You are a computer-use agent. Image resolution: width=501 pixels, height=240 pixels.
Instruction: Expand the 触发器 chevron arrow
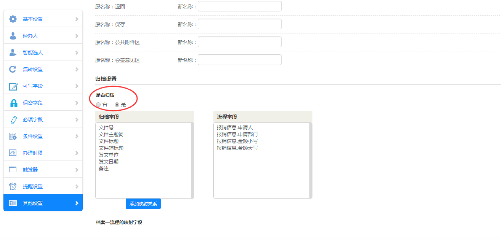[77, 170]
